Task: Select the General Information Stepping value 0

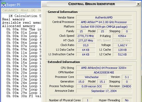Action: coord(127,31)
